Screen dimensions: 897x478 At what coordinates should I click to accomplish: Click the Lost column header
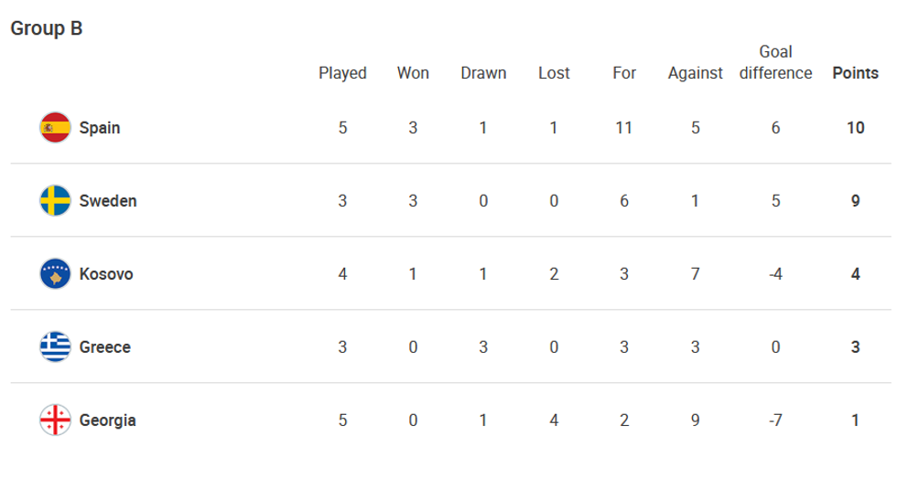pyautogui.click(x=554, y=73)
